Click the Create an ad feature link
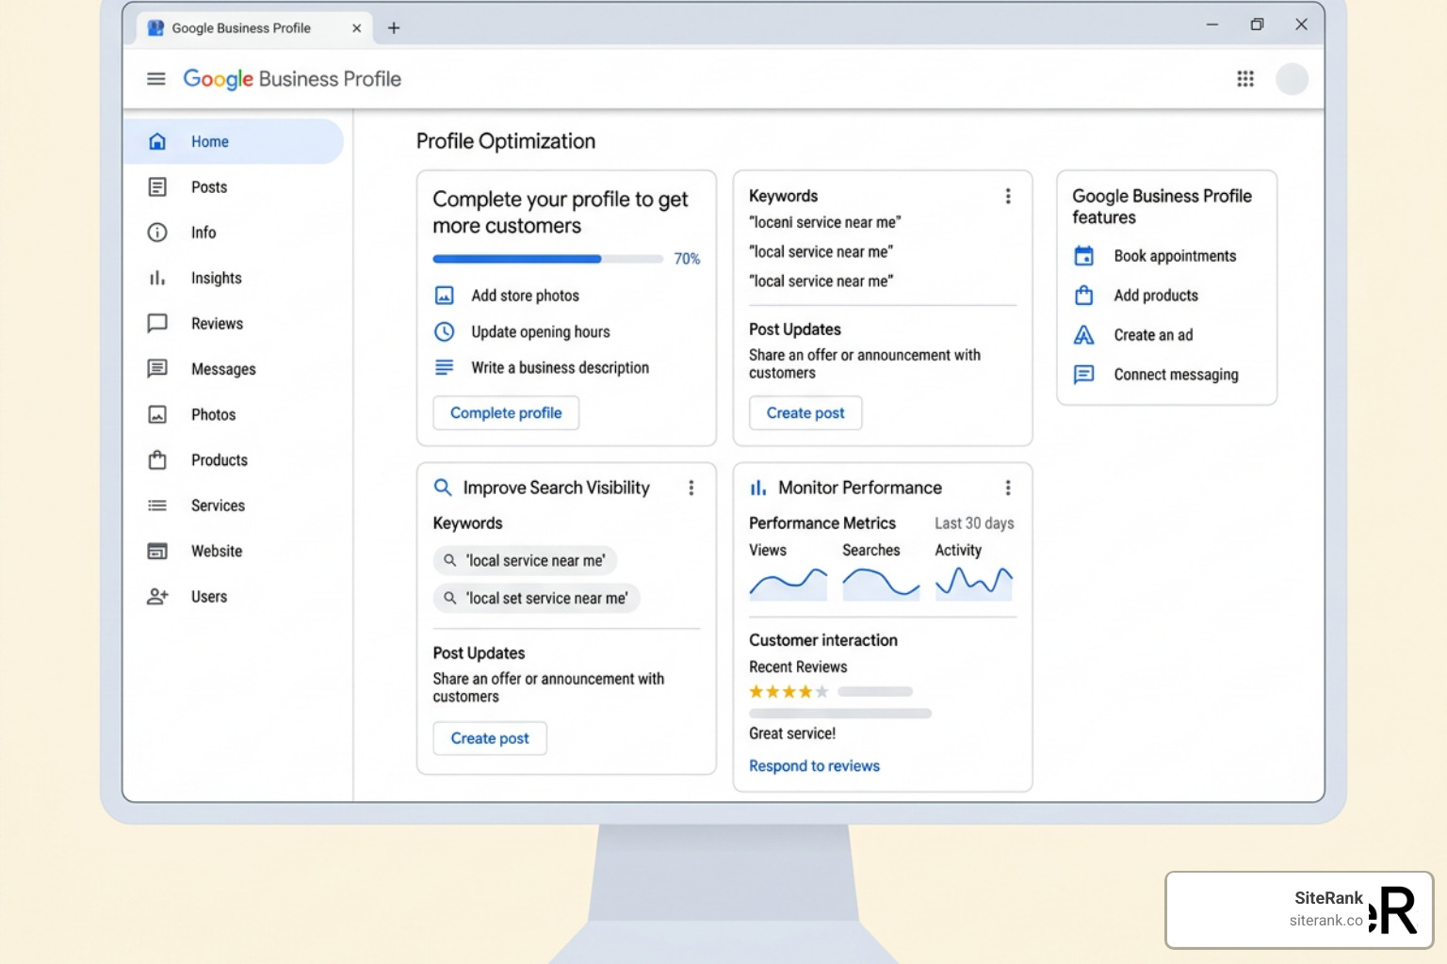Image resolution: width=1447 pixels, height=964 pixels. (x=1153, y=335)
